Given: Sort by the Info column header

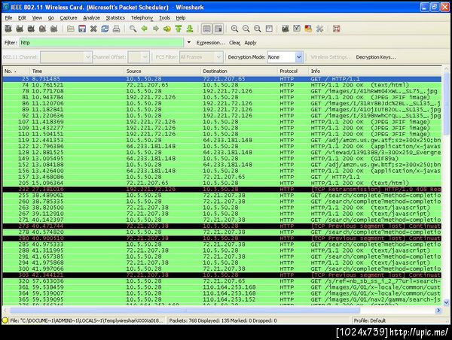Looking at the screenshot, I should (x=374, y=71).
